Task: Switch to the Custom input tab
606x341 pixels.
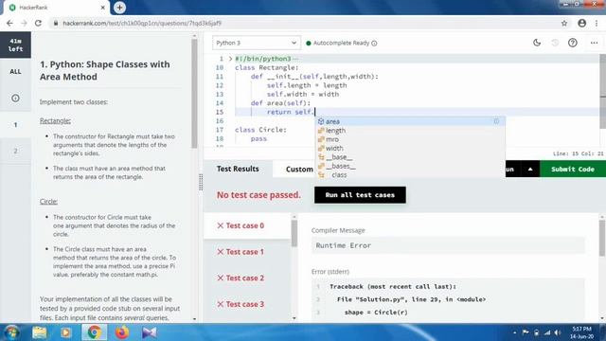Action: [x=299, y=170]
